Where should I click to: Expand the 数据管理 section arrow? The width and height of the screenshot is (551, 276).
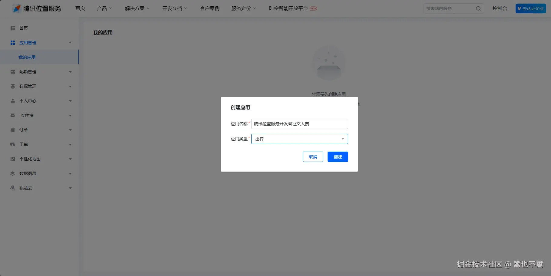click(70, 87)
